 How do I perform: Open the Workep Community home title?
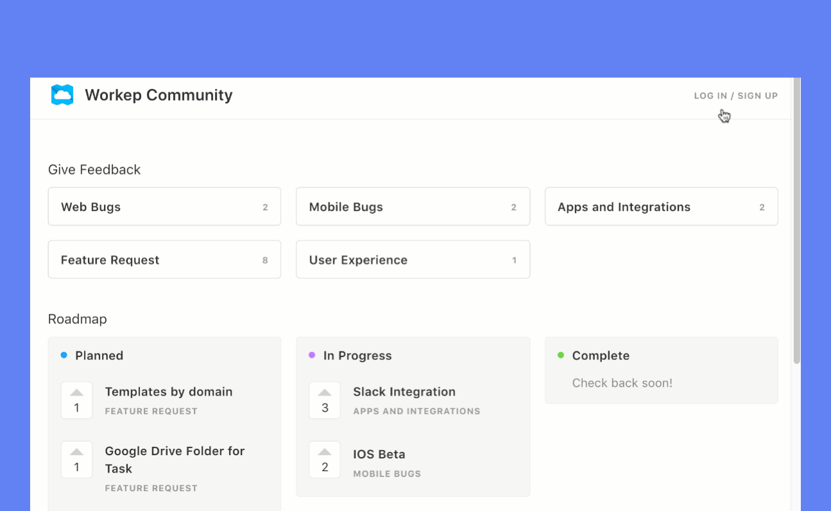158,95
